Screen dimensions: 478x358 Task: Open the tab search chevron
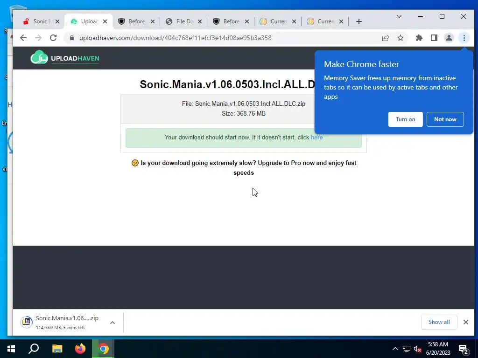[399, 16]
